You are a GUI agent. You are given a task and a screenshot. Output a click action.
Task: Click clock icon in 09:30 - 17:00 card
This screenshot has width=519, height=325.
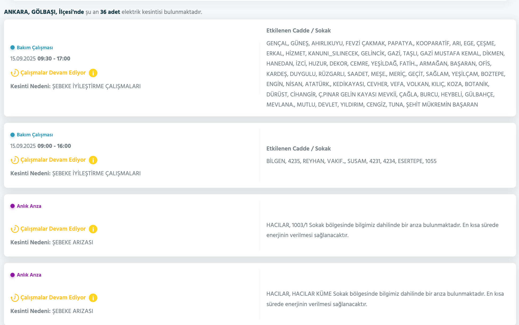(x=15, y=73)
